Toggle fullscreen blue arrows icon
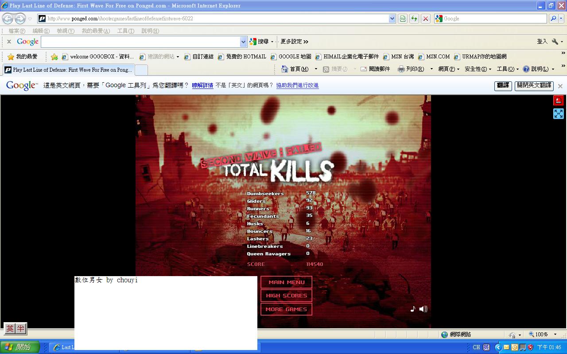 (559, 114)
